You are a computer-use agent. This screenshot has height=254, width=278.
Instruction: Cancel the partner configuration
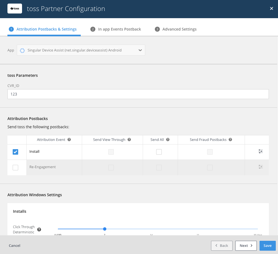click(x=15, y=245)
